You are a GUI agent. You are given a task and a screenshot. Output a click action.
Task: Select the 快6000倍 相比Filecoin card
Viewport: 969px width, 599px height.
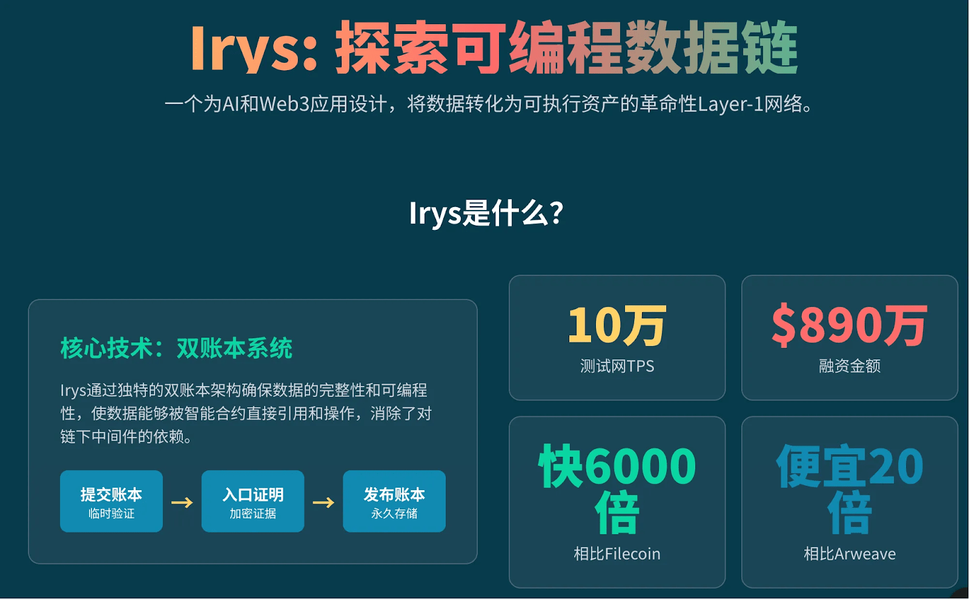click(x=617, y=502)
